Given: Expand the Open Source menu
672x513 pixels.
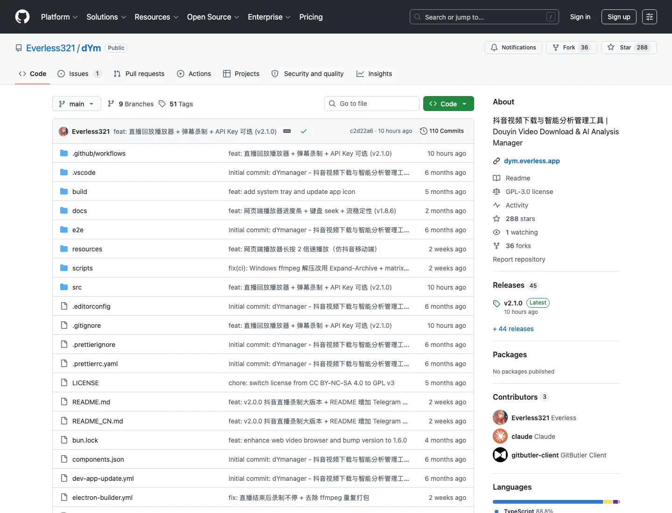Looking at the screenshot, I should click(x=213, y=17).
